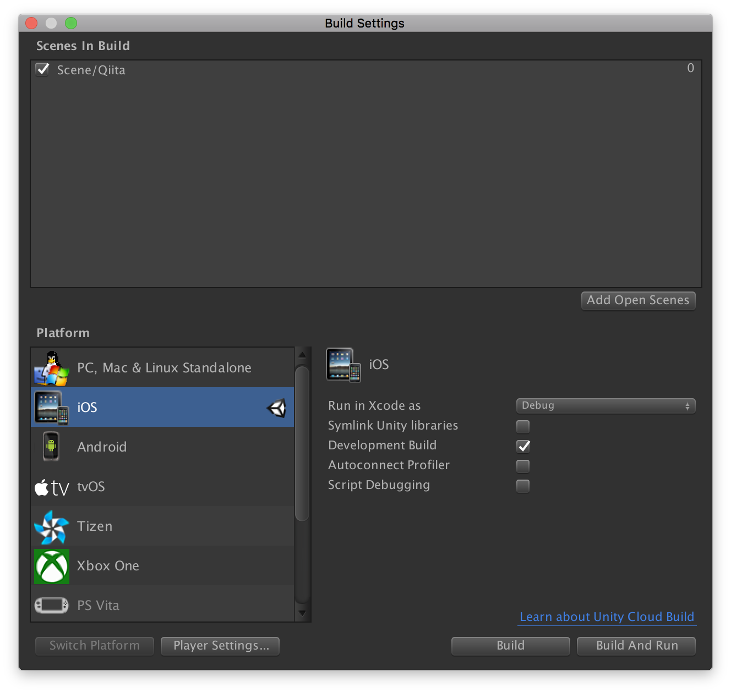This screenshot has height=693, width=731.
Task: Click the Apple tv tvOS icon
Action: (52, 487)
